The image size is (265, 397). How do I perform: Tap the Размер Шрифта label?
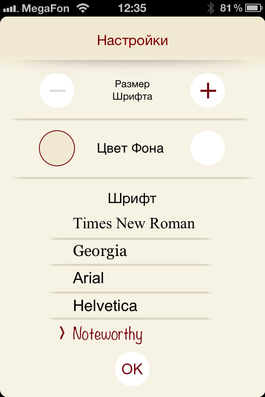point(132,90)
